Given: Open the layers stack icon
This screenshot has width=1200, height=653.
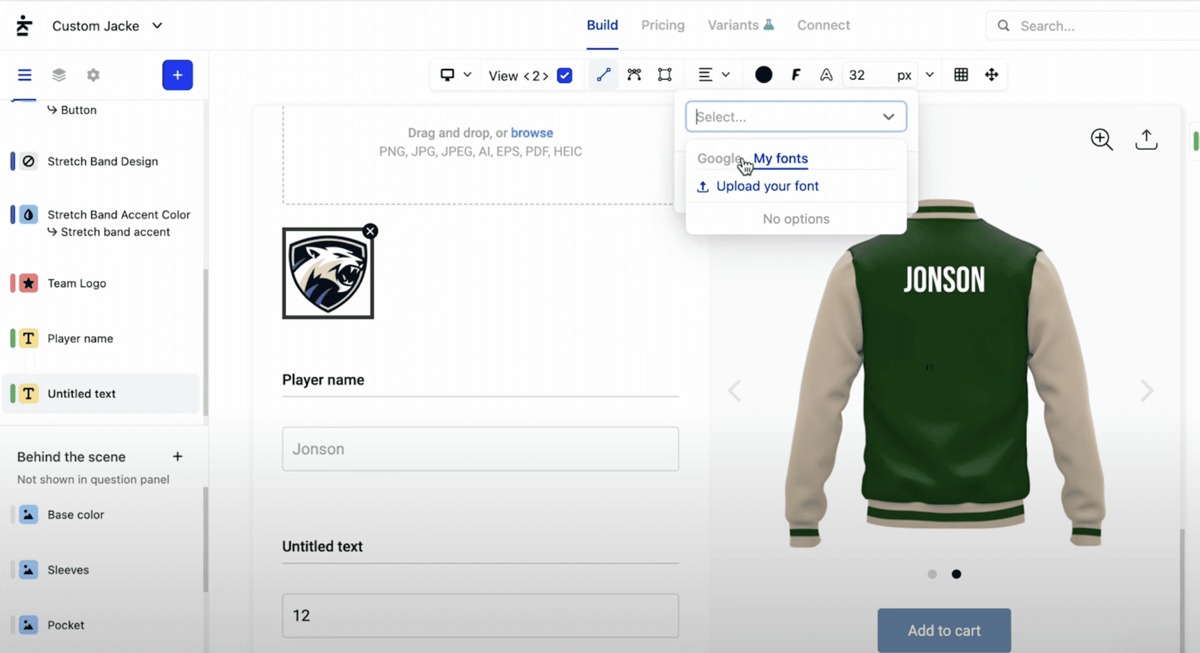Looking at the screenshot, I should (59, 75).
